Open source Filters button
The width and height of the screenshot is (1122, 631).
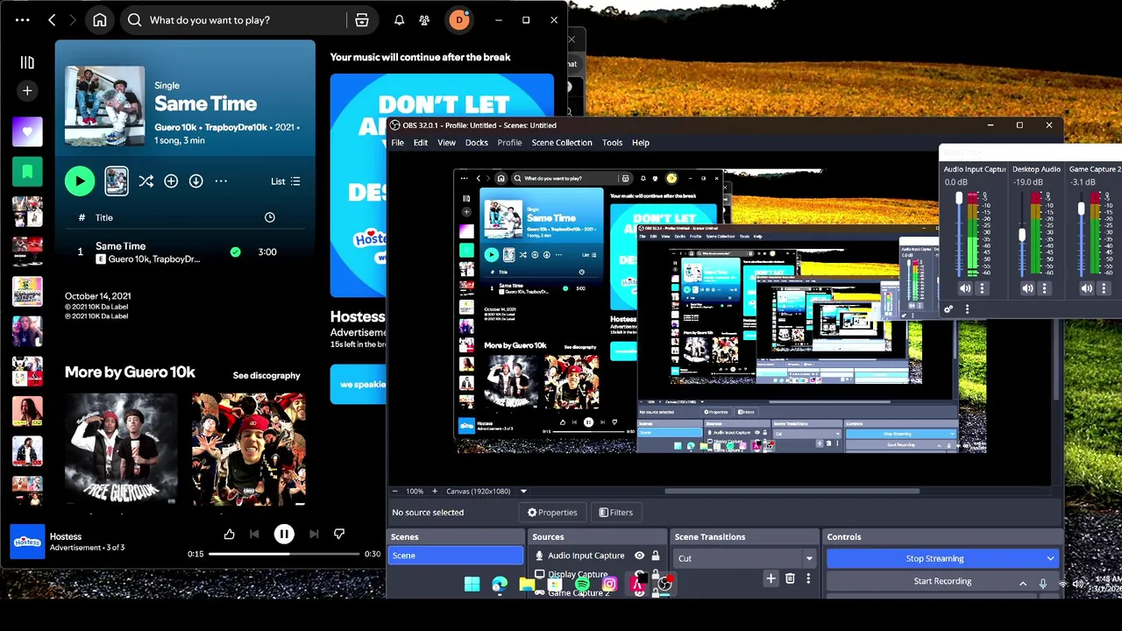point(615,513)
